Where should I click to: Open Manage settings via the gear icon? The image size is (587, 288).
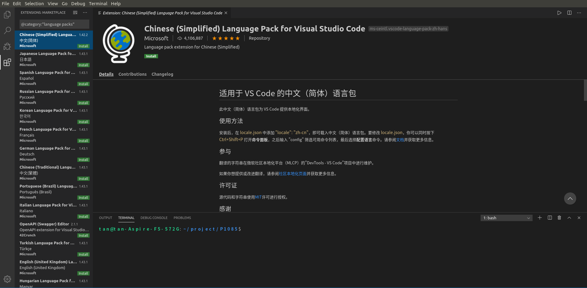pos(7,279)
